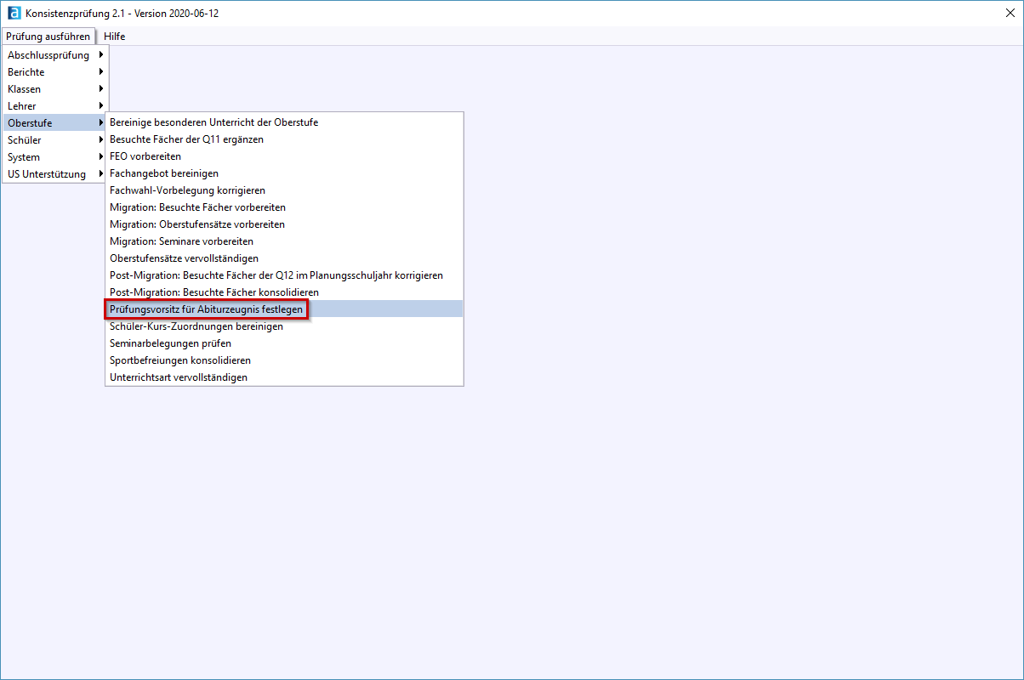Choose Bereinige besonderen Unterricht der Oberstufe

pyautogui.click(x=284, y=122)
